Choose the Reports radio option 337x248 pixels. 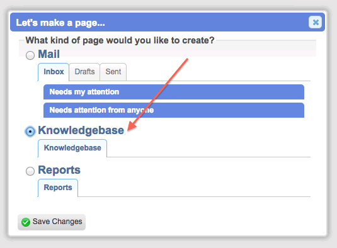tap(30, 171)
